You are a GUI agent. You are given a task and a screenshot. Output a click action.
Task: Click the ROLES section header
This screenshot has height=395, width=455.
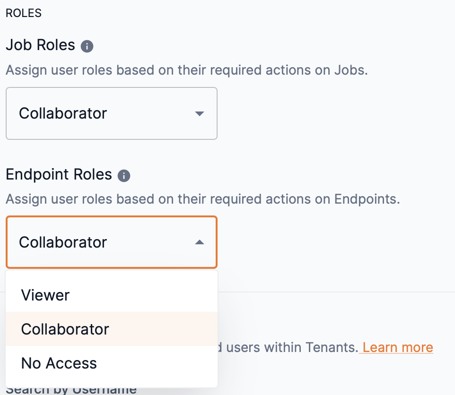[x=23, y=13]
